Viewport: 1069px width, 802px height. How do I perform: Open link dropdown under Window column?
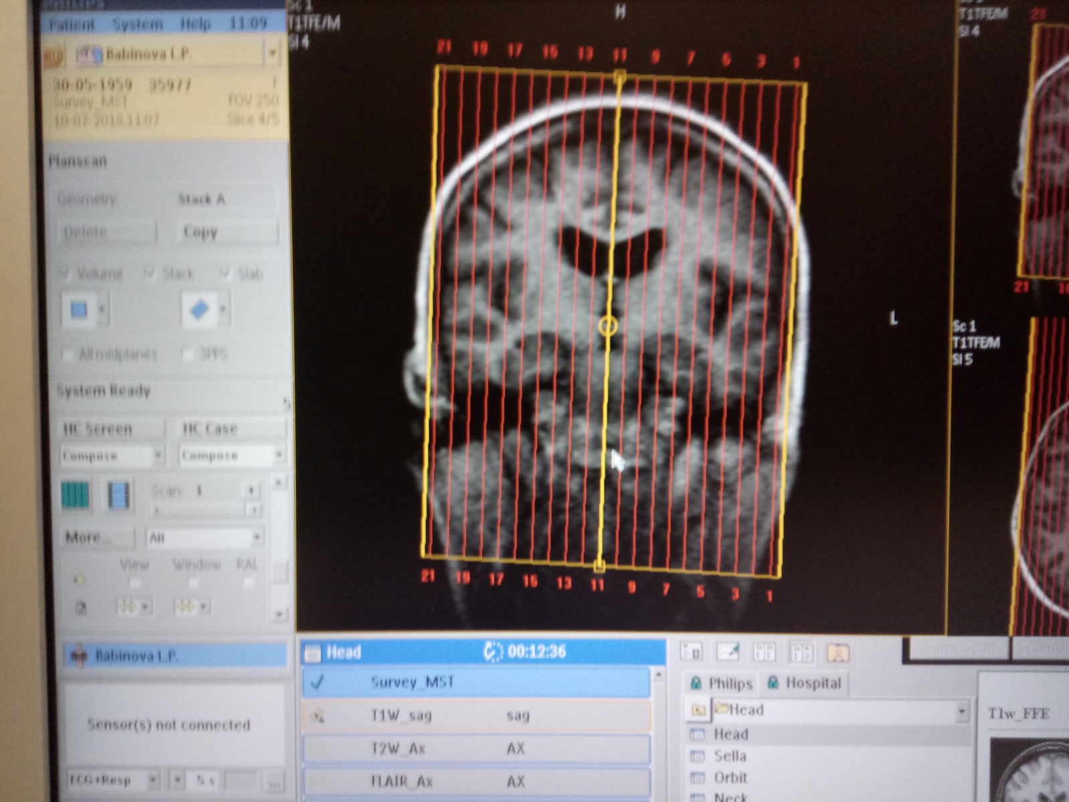click(192, 607)
